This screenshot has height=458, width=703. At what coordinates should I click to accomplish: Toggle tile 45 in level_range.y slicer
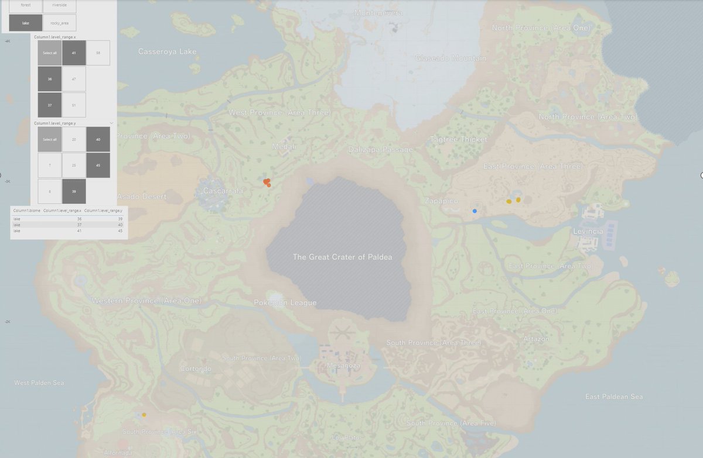click(98, 166)
